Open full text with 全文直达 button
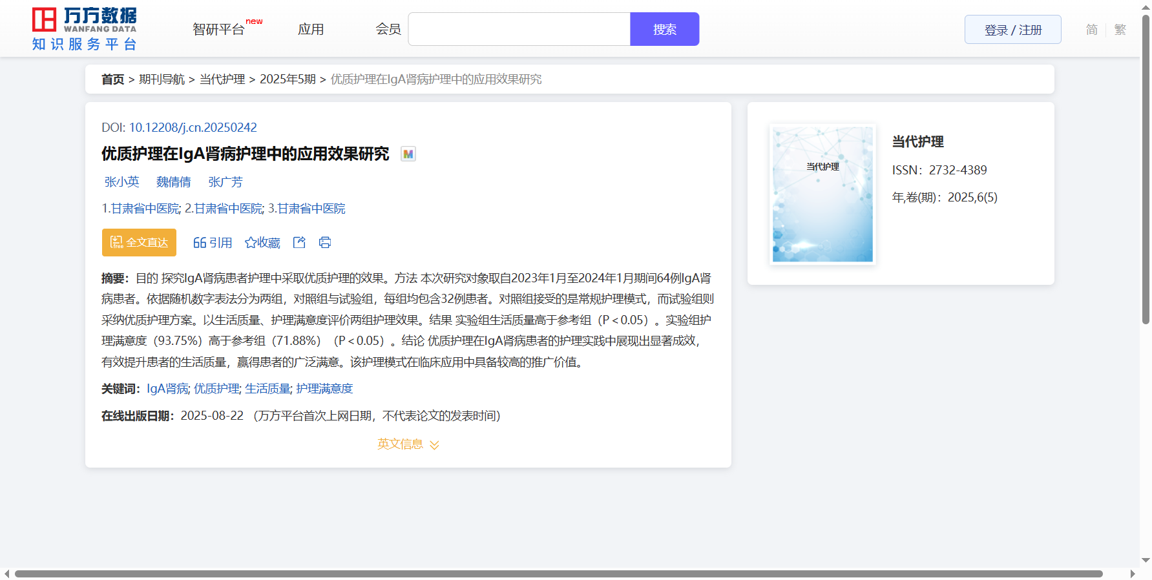This screenshot has height=580, width=1152. [139, 242]
